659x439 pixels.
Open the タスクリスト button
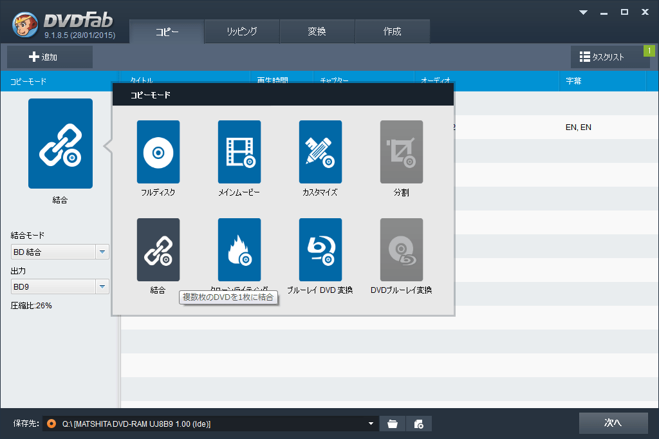610,57
